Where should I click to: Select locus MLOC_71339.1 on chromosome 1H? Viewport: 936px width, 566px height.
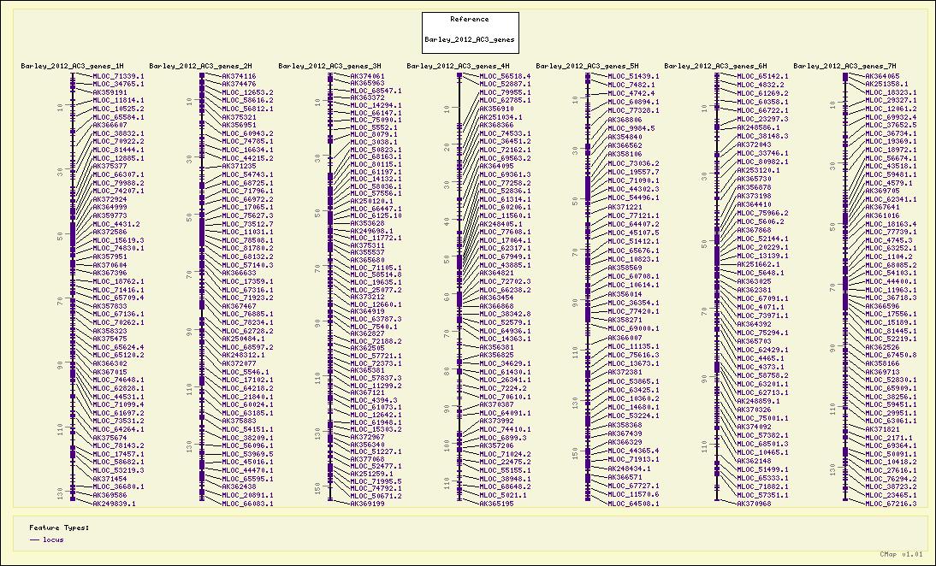coord(118,76)
